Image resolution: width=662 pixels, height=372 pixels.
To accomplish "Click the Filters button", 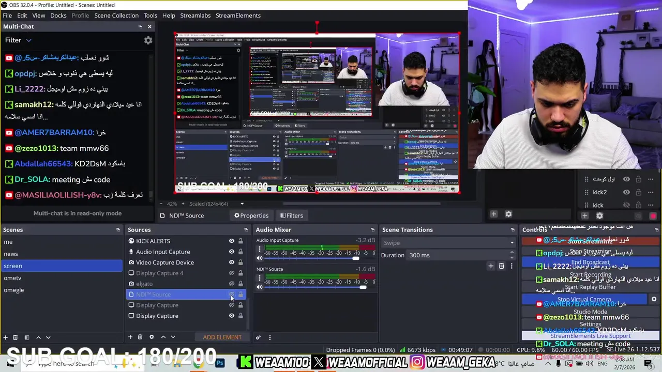I will tap(292, 215).
